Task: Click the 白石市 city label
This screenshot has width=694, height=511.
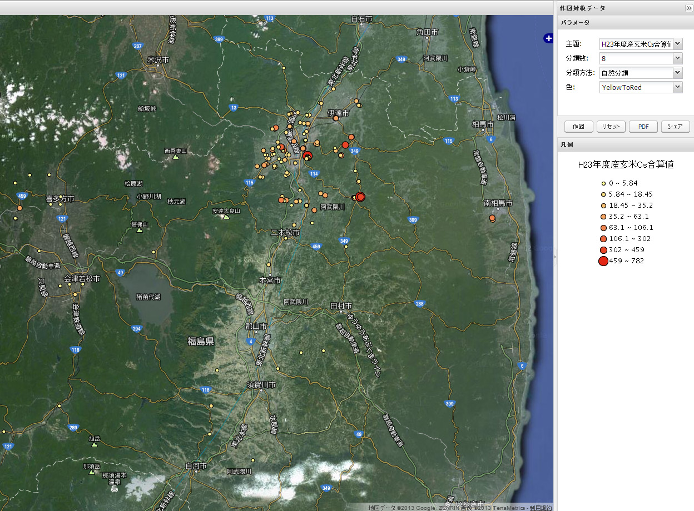Action: 361,19
